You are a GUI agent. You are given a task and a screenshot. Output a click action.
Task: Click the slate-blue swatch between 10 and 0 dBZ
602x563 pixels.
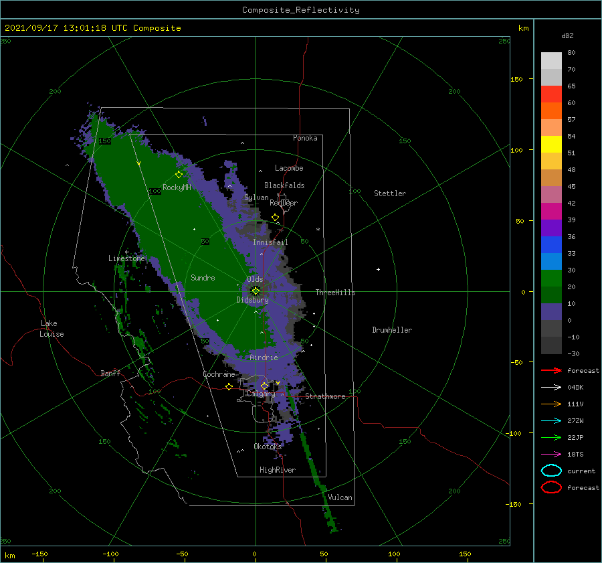point(551,312)
